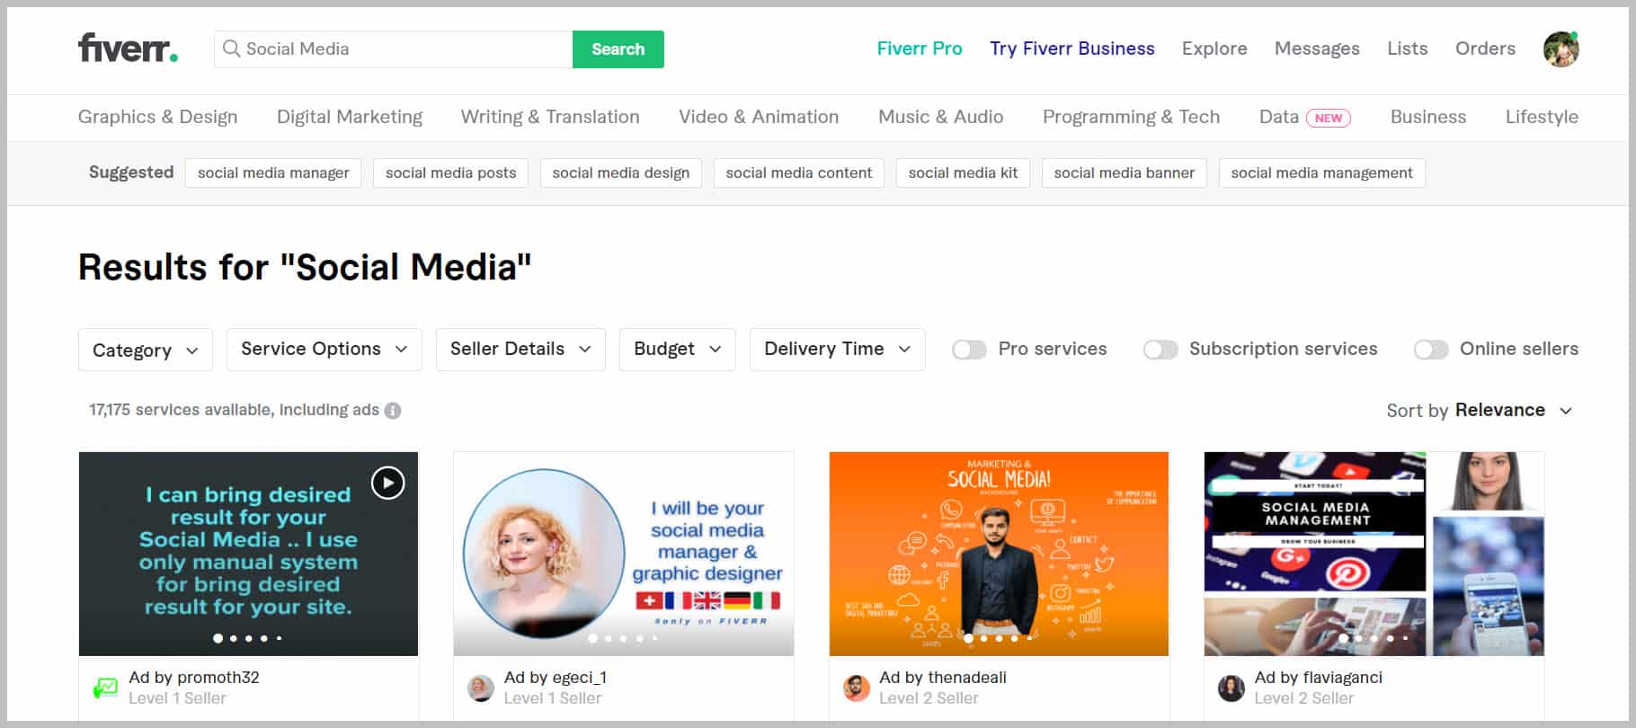Screen dimensions: 1636x728
Task: Click social media kit tag
Action: [x=963, y=173]
